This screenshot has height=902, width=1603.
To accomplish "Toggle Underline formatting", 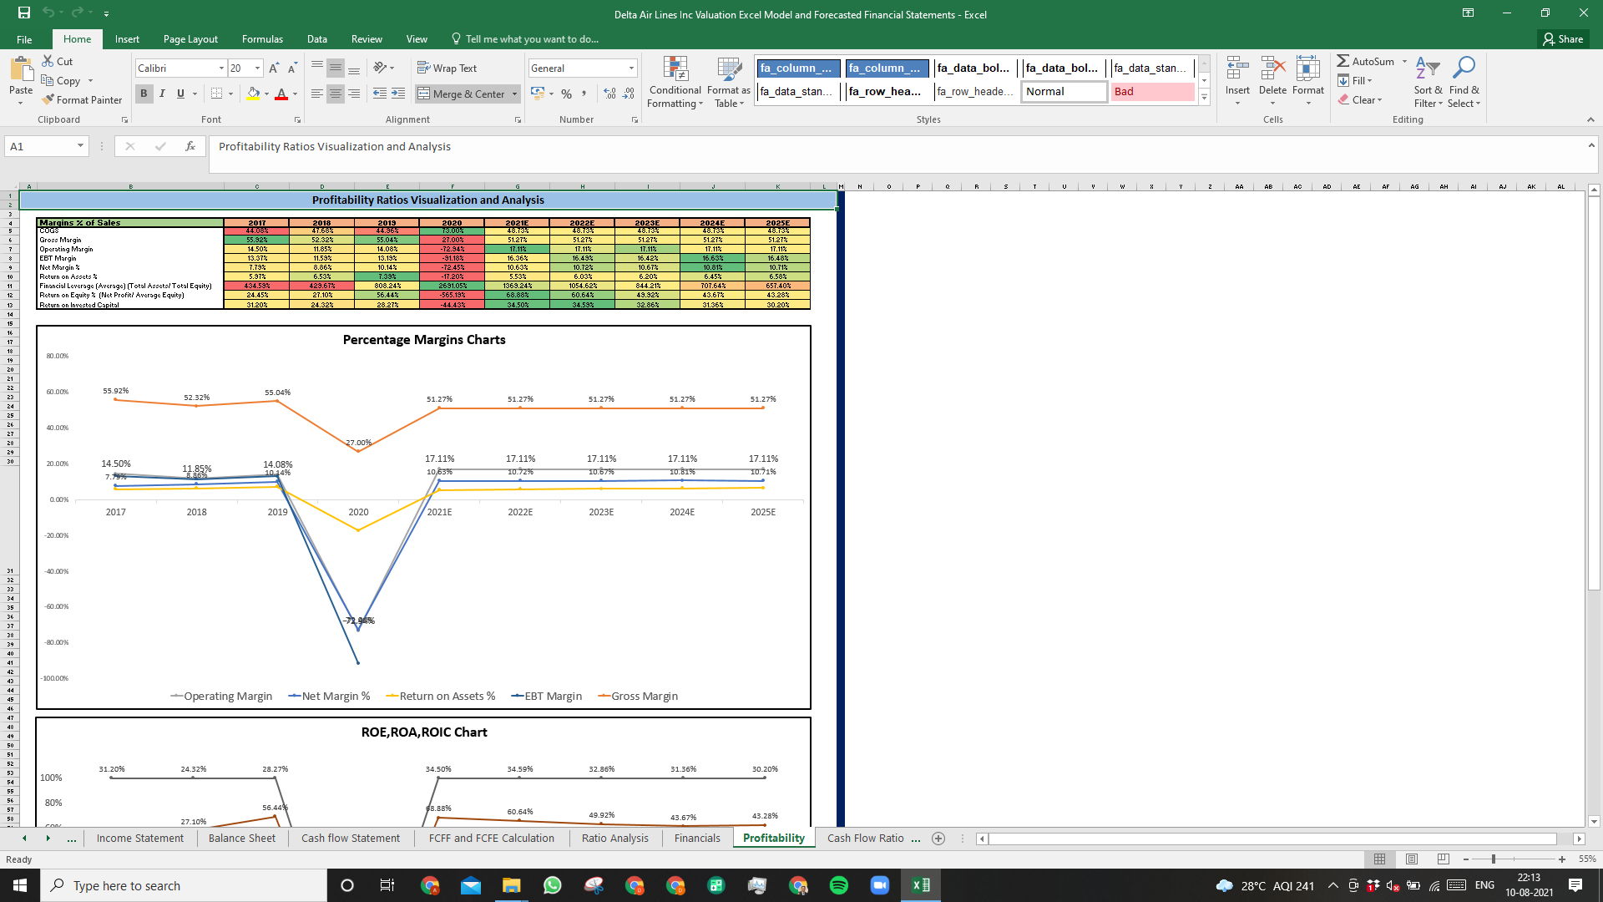I will 180,94.
